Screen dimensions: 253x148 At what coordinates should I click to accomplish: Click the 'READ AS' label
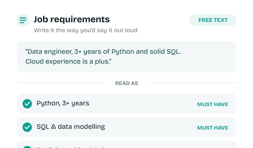[x=126, y=83]
